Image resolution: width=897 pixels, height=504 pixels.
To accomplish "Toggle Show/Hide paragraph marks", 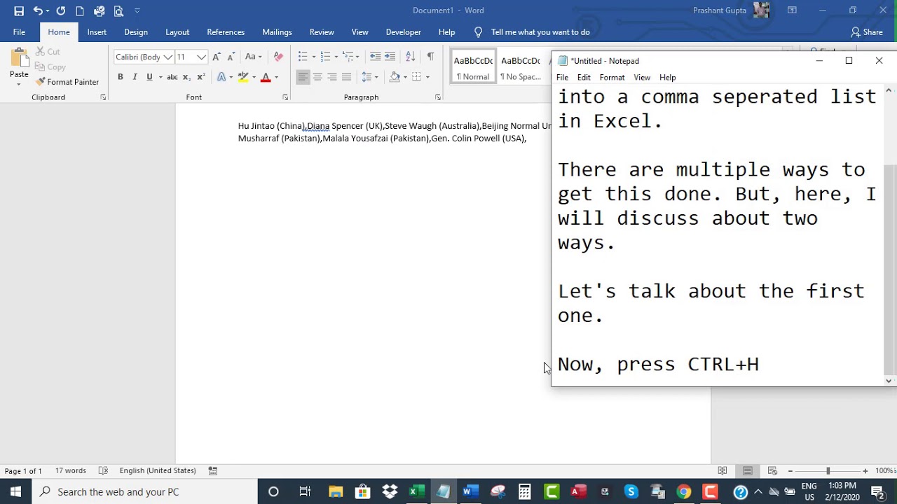I will 430,57.
